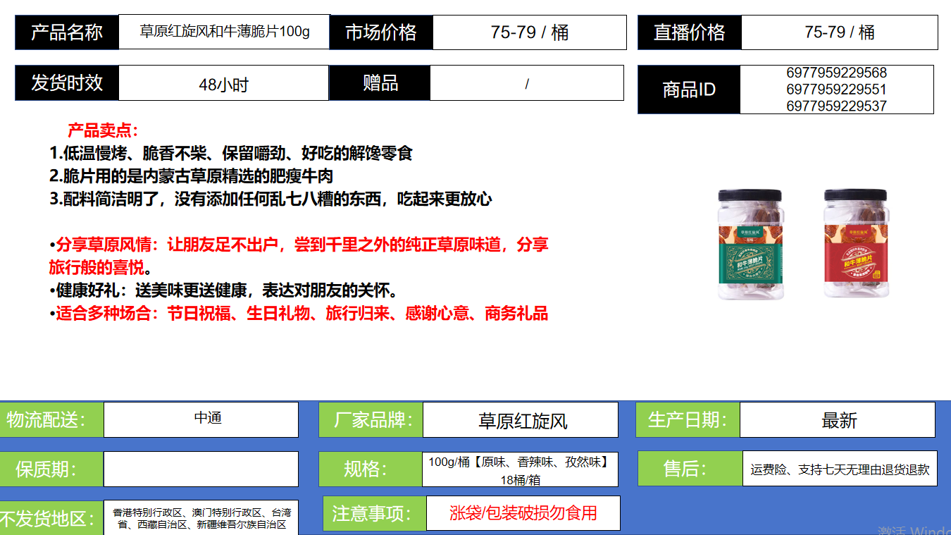Click the red 产品卖点 heading
Image resolution: width=951 pixels, height=535 pixels.
tap(103, 130)
